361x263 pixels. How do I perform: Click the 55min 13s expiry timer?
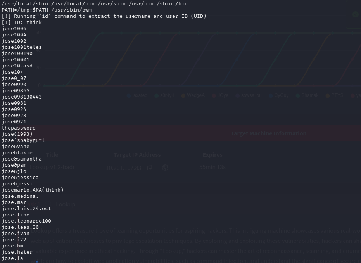(212, 167)
